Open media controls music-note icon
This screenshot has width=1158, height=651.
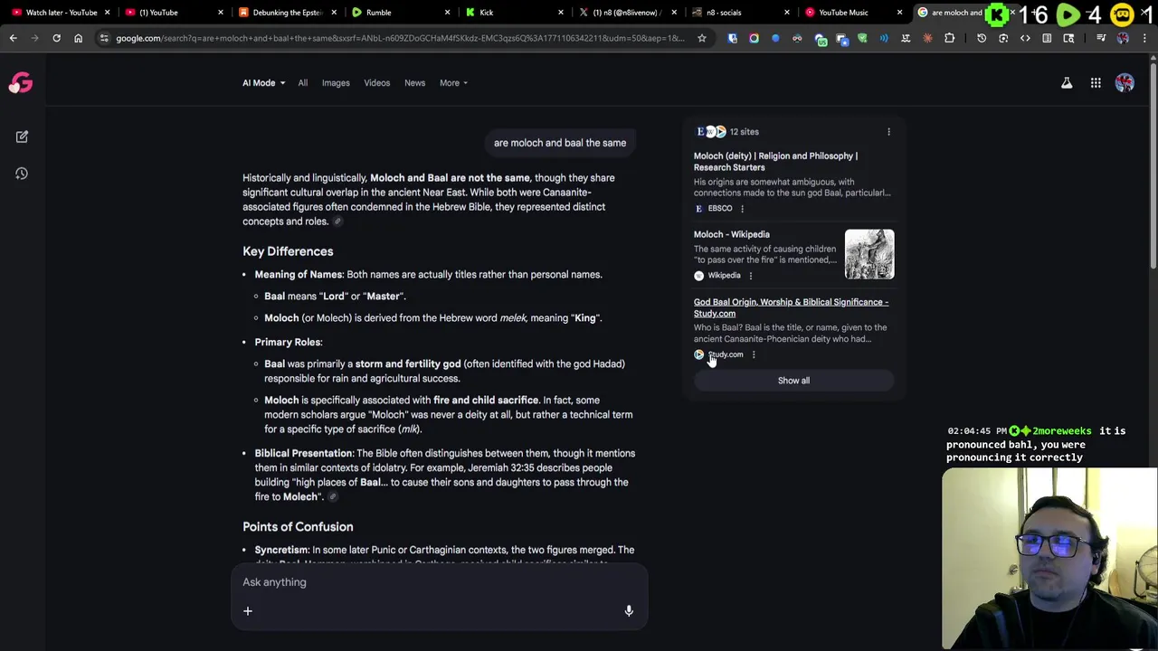pyautogui.click(x=1101, y=38)
